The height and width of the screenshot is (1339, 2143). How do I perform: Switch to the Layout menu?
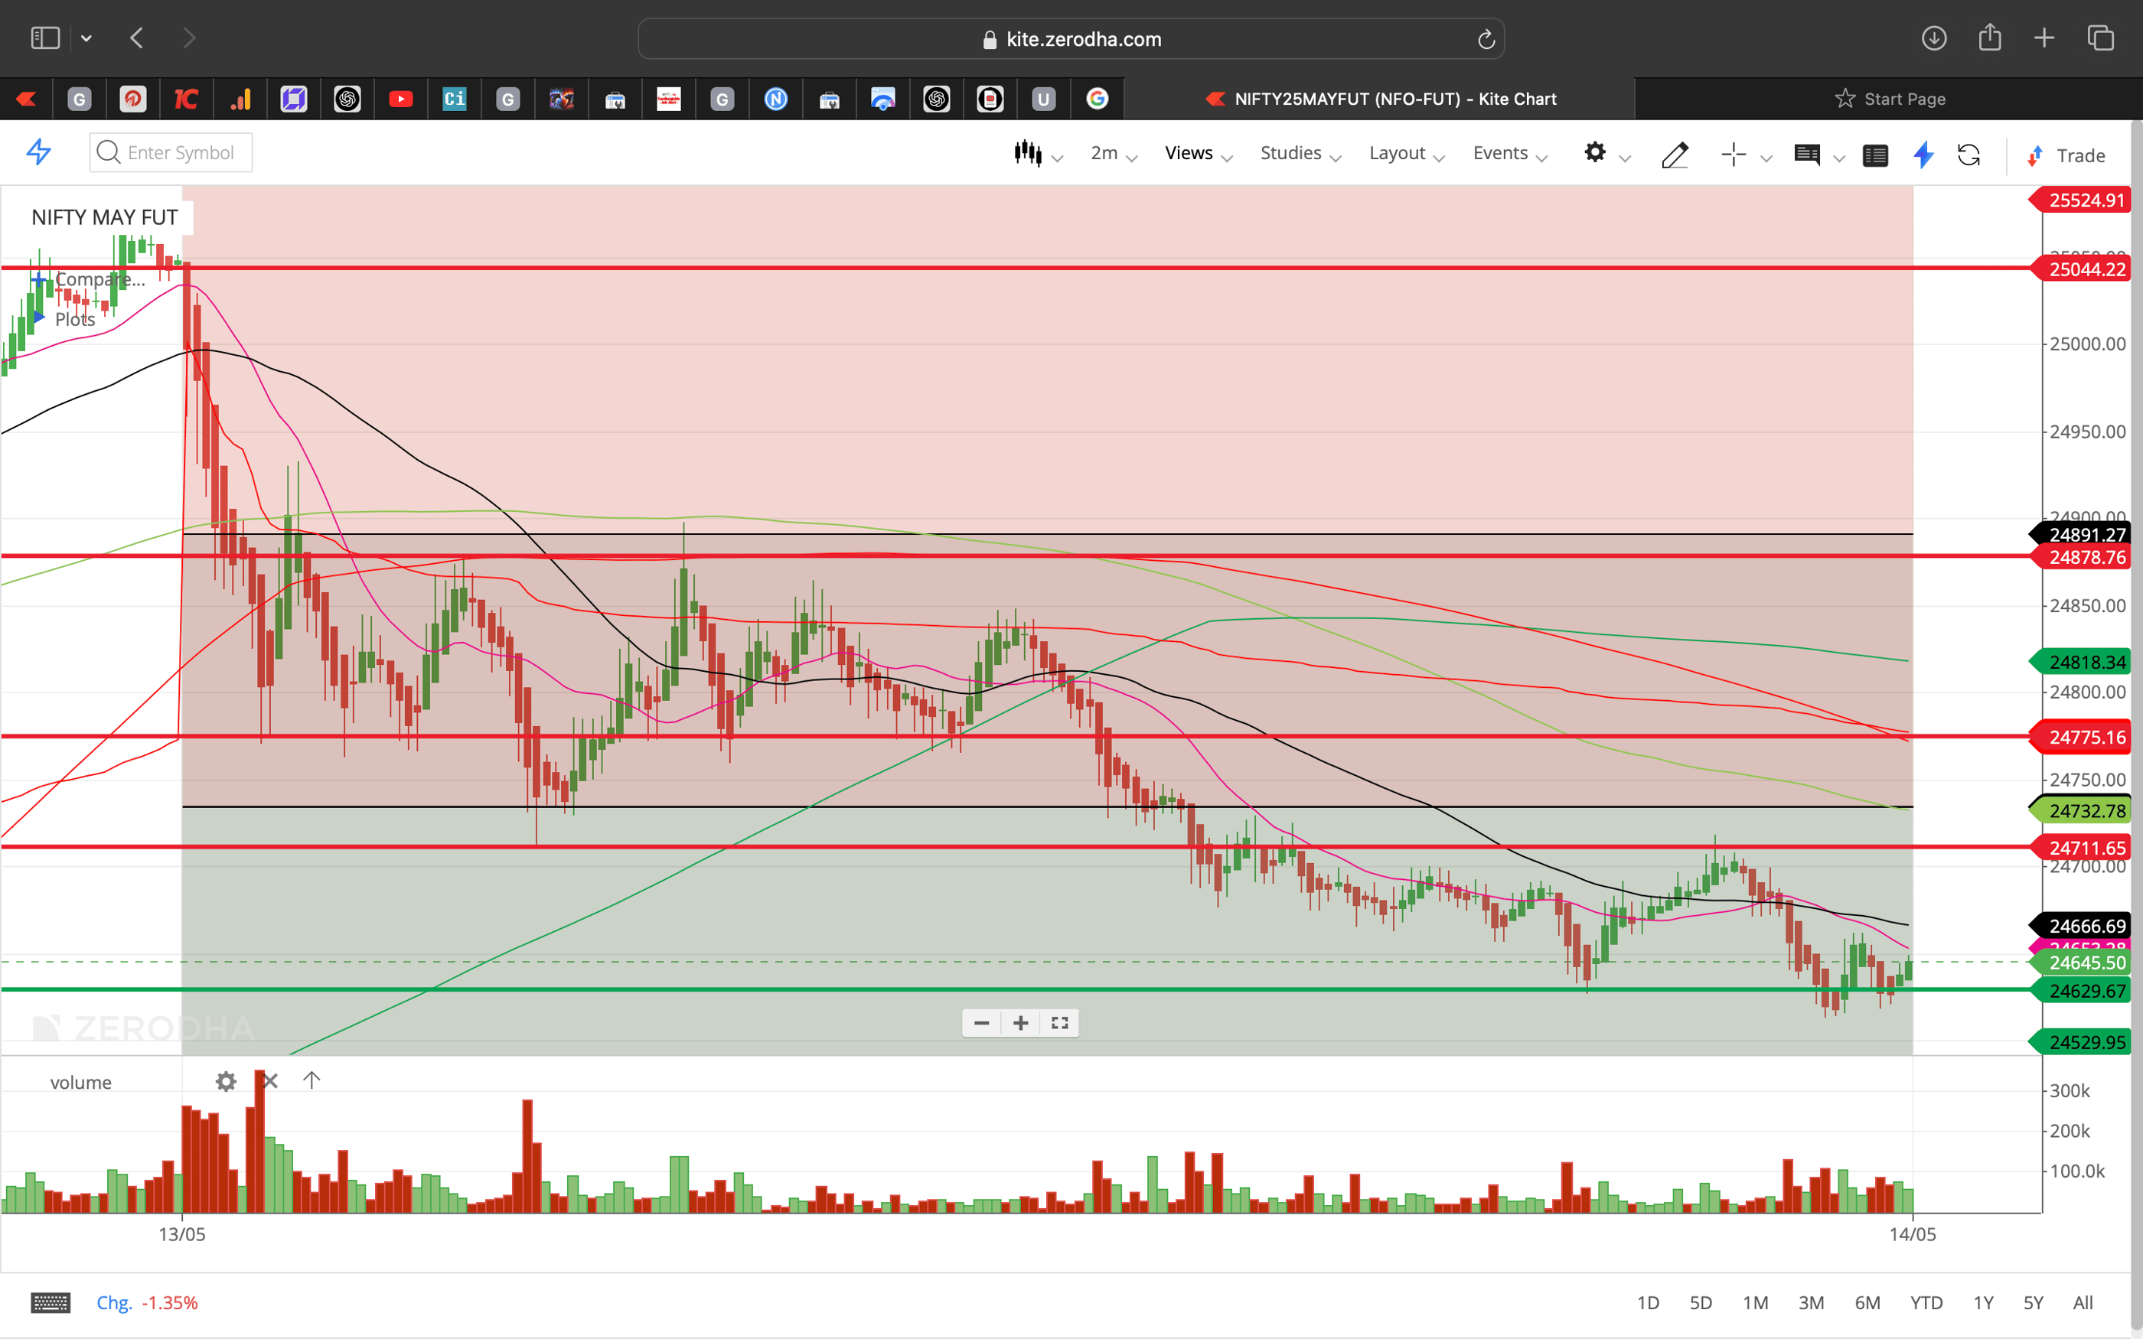tap(1398, 153)
